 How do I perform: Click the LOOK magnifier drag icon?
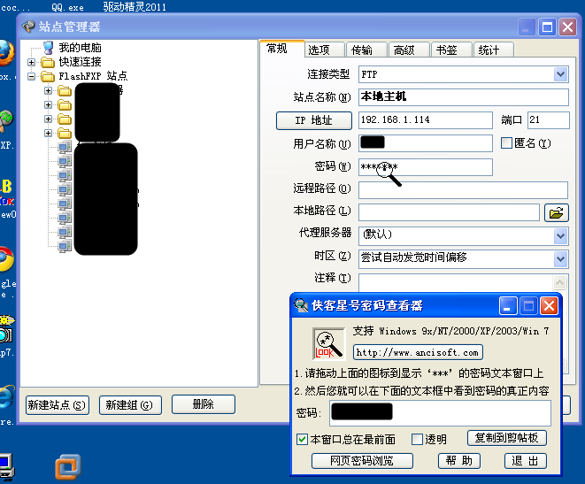click(328, 344)
